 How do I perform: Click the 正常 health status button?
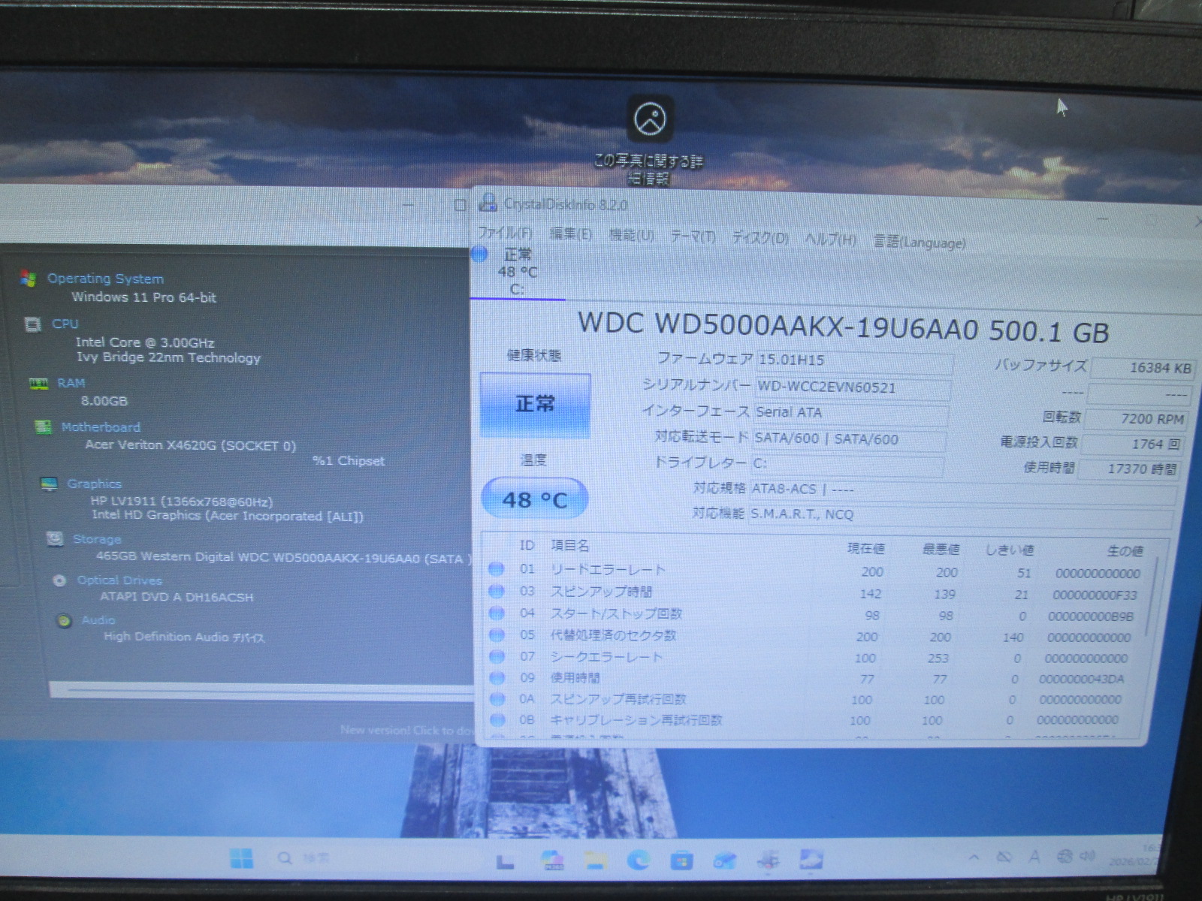point(535,405)
